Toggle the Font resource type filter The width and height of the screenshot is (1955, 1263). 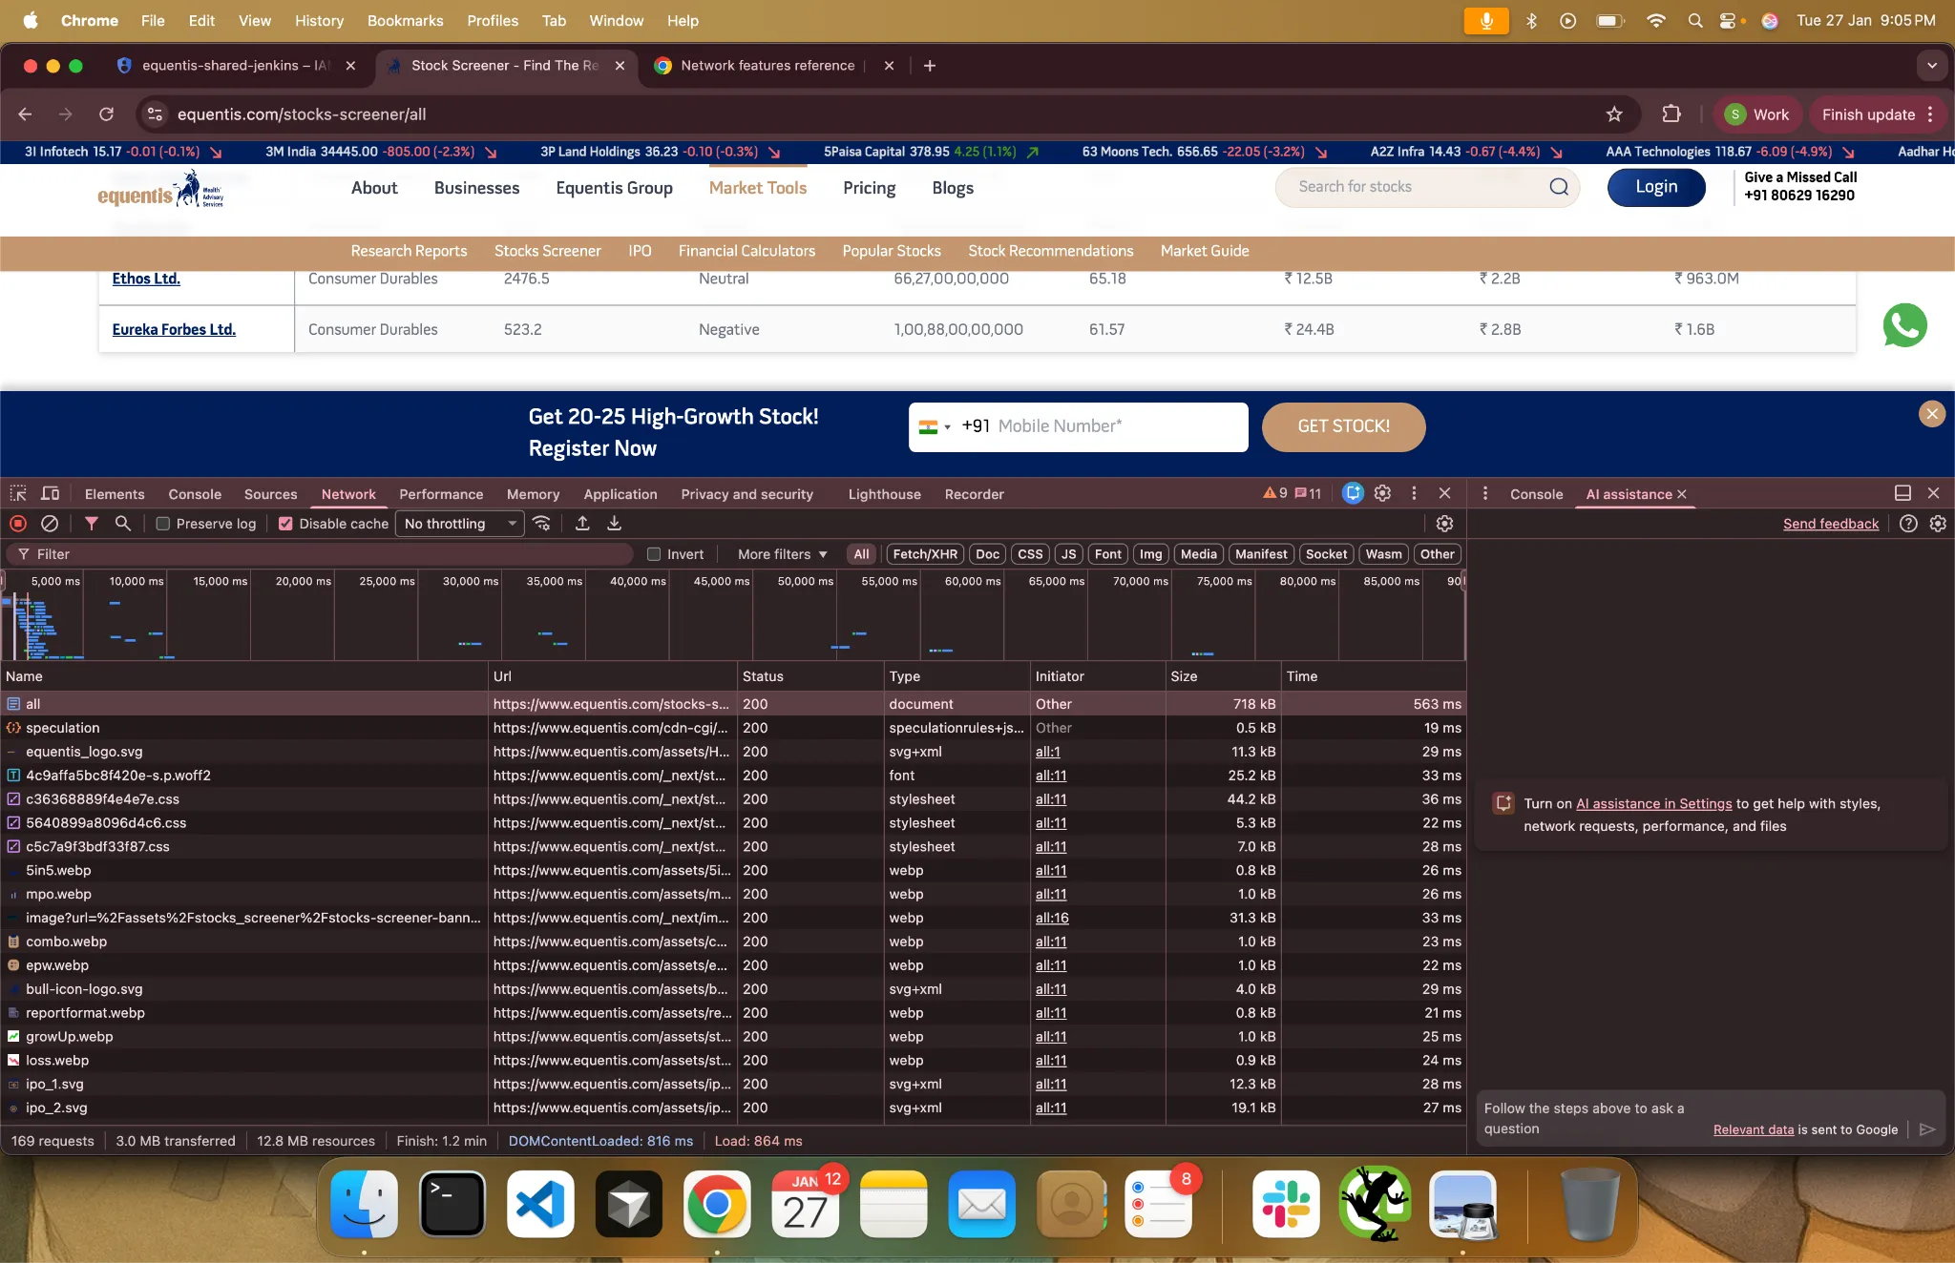pyautogui.click(x=1108, y=554)
